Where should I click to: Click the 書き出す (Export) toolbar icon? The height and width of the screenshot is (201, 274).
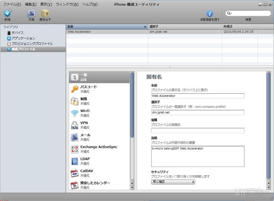[45, 13]
